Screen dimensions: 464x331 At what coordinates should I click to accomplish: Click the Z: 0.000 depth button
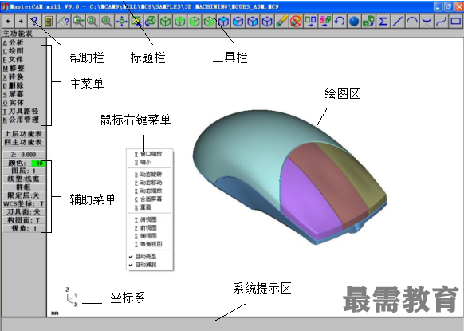24,155
